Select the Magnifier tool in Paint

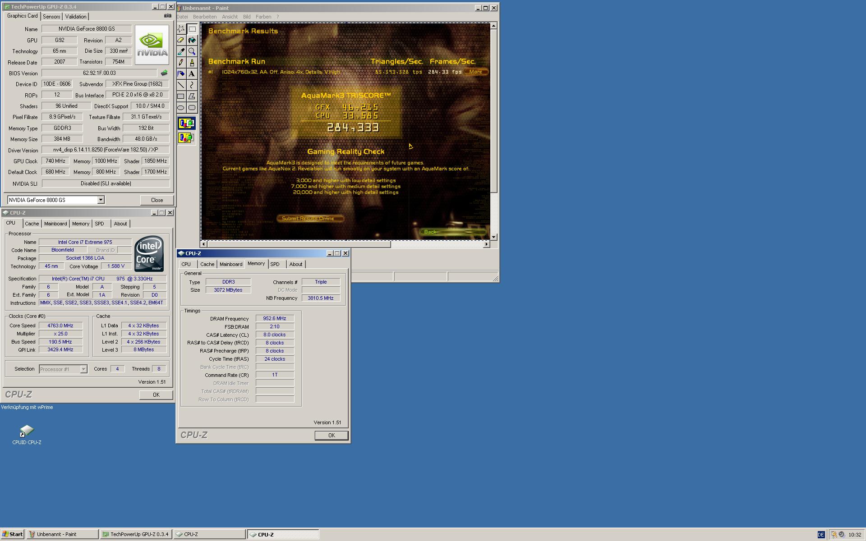pyautogui.click(x=192, y=51)
